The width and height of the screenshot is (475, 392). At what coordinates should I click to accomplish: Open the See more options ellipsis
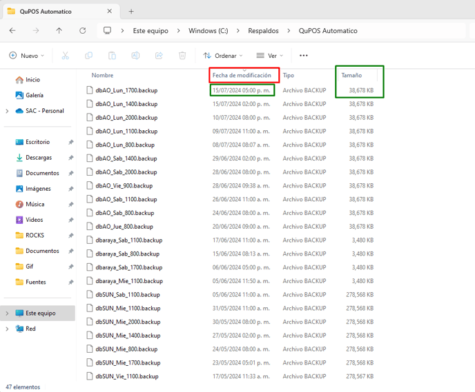pos(304,56)
